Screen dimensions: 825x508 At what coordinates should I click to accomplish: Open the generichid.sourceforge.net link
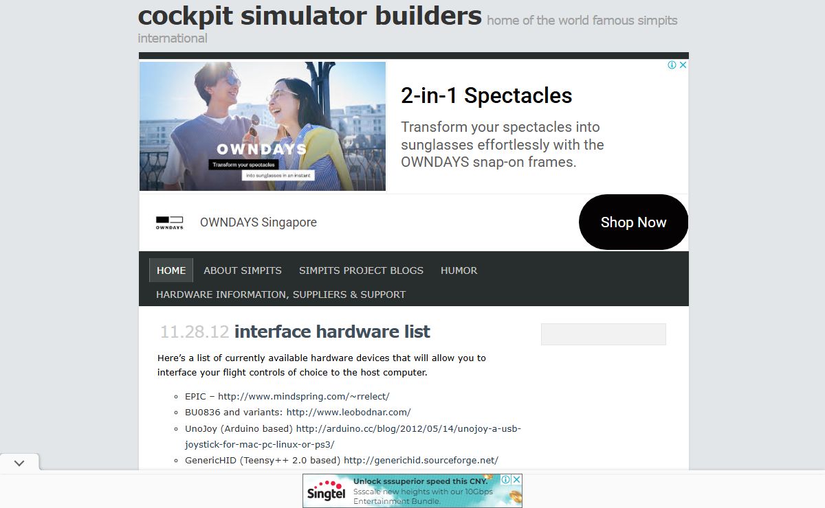point(421,460)
